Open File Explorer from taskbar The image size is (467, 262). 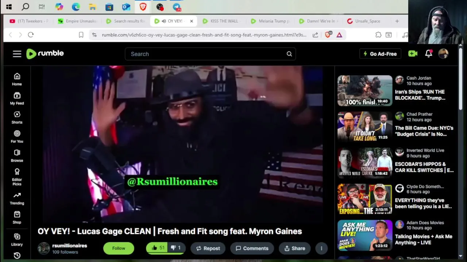point(92,7)
